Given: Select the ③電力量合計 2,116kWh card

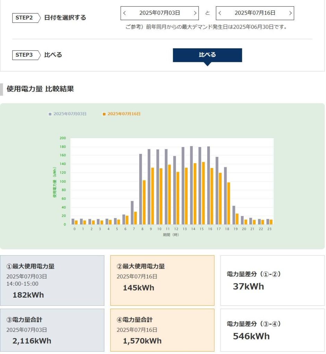Looking at the screenshot, I should [x=52, y=330].
